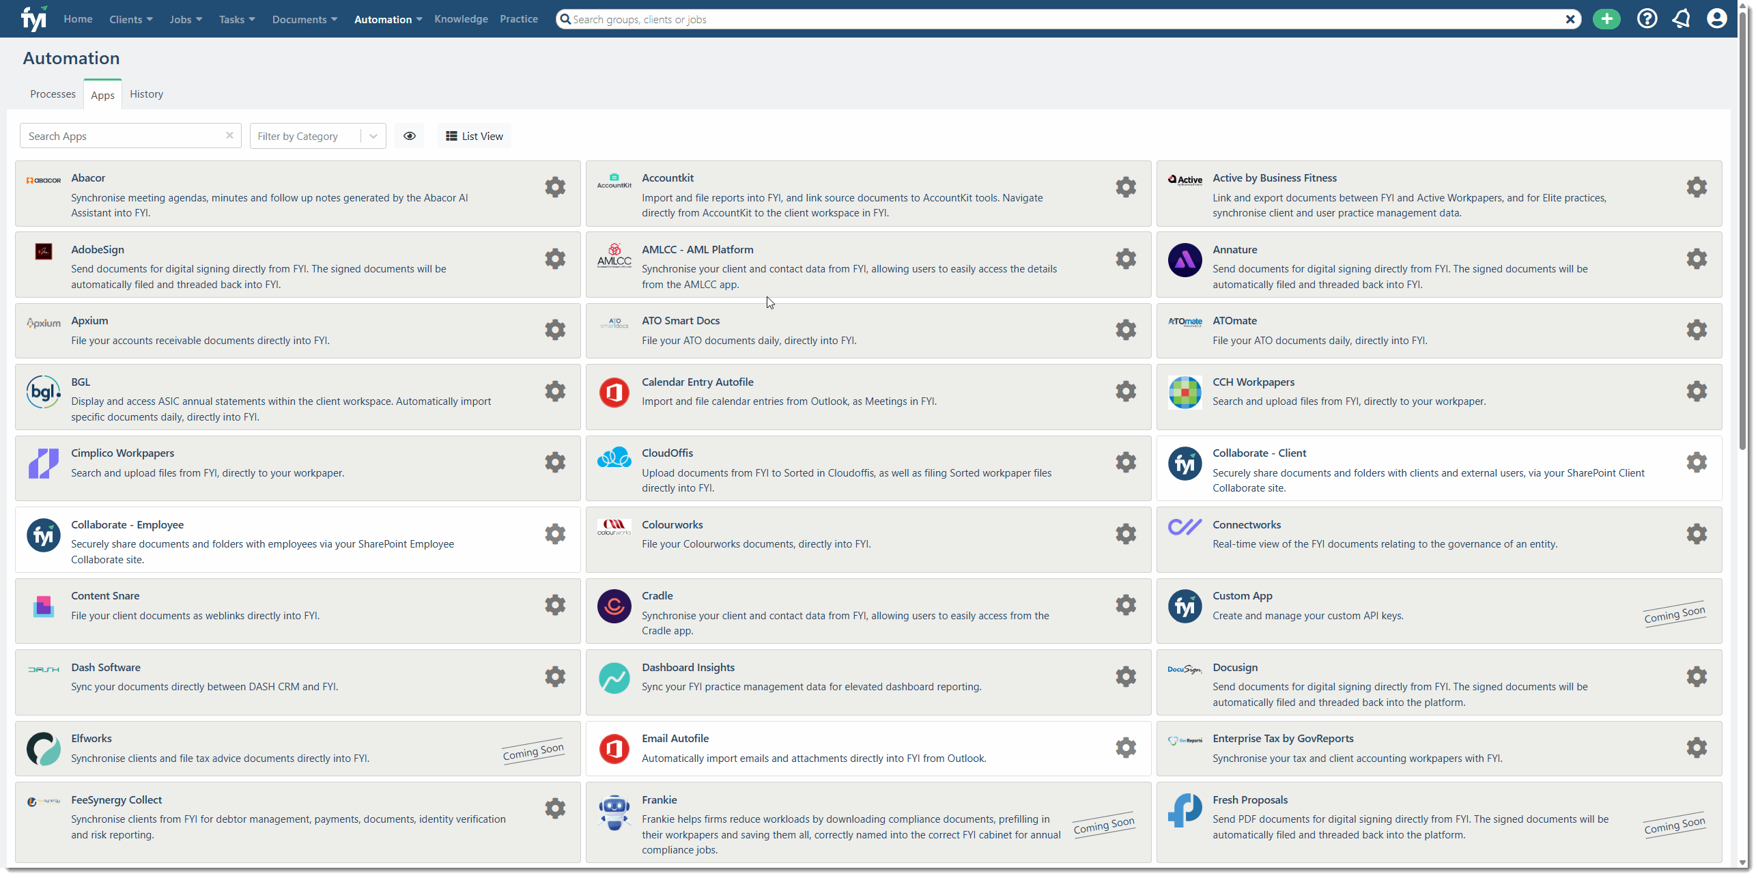1758x878 pixels.
Task: Switch to List View
Action: point(474,136)
